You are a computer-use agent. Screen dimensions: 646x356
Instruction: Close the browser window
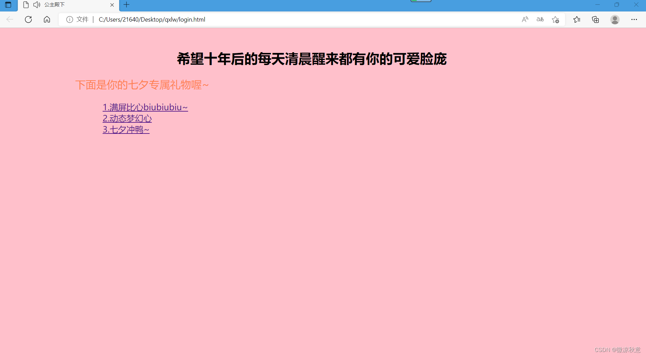point(636,5)
